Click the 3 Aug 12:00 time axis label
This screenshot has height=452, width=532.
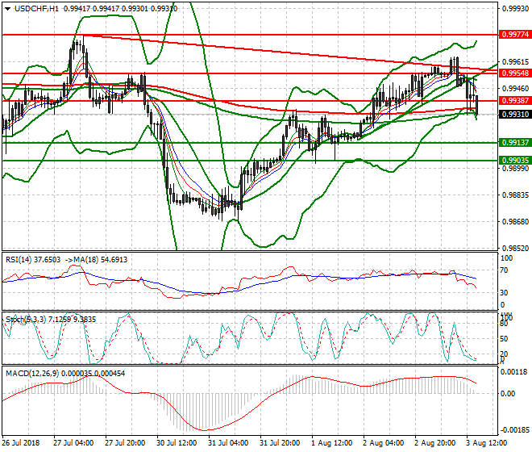pos(487,443)
